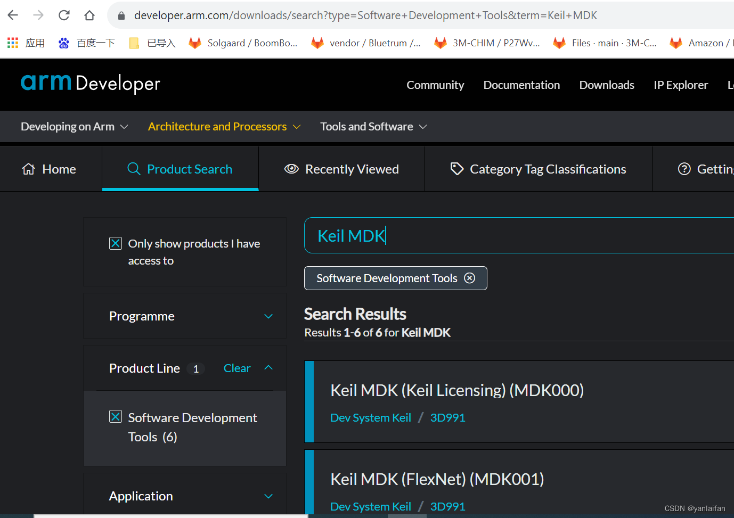Expand the Application filter section
Viewport: 734px width, 518px height.
tap(268, 496)
